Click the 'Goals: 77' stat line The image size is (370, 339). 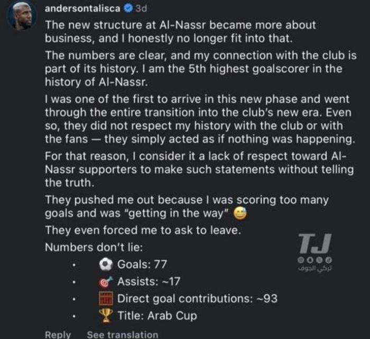142,264
